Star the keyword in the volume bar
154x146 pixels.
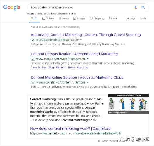point(75,13)
